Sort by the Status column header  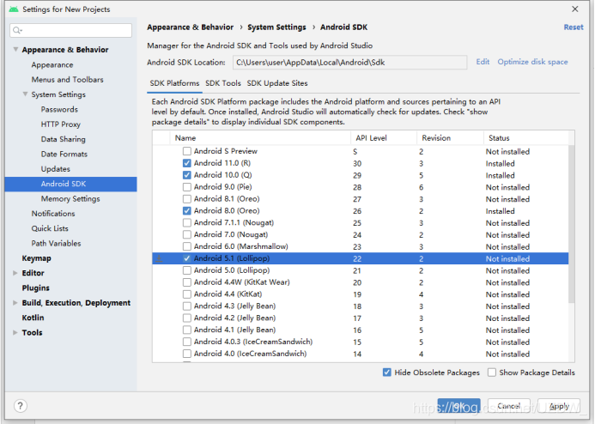(x=526, y=138)
